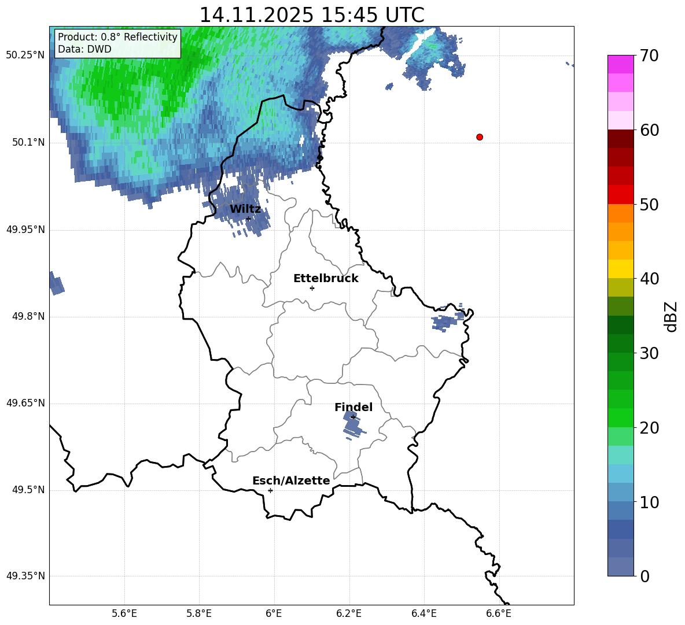This screenshot has height=625, width=685.
Task: Pick the yellow colorbar swatch above 40
Action: 620,269
